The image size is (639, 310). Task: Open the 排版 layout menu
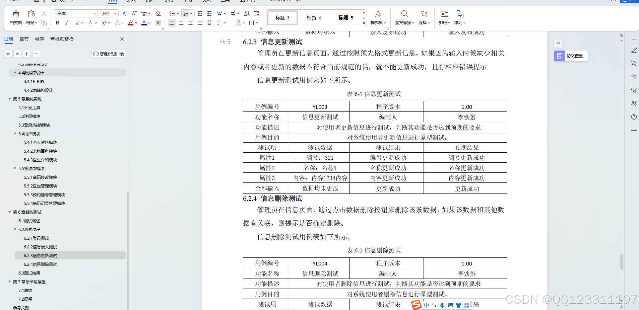[444, 17]
